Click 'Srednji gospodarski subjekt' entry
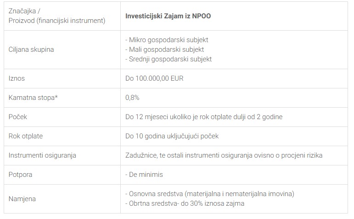The height and width of the screenshot is (219, 354). click(x=169, y=59)
